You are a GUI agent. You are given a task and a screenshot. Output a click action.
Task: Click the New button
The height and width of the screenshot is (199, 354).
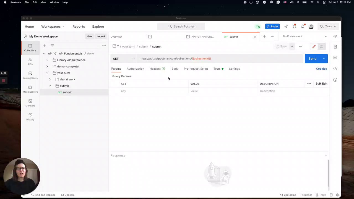pyautogui.click(x=89, y=36)
